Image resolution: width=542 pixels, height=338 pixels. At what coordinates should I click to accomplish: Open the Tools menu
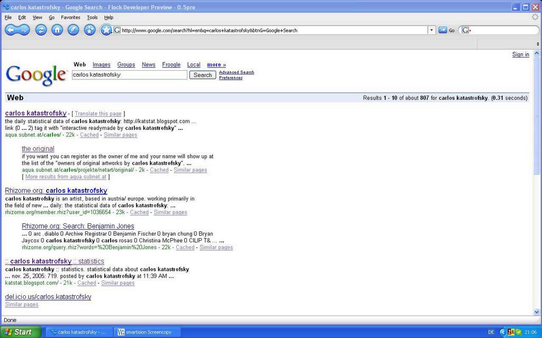[92, 17]
